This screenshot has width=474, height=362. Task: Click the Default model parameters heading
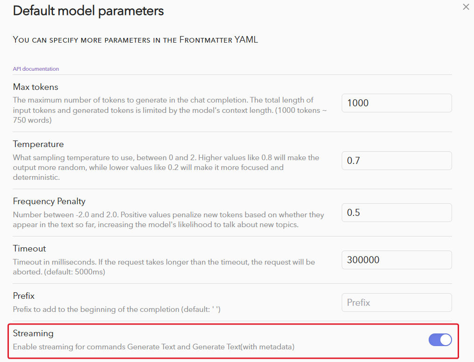click(88, 10)
